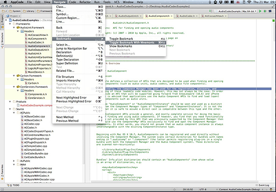Click the UTF-8 encoding in status bar
Viewport: 276px width, 192px height.
(203, 190)
